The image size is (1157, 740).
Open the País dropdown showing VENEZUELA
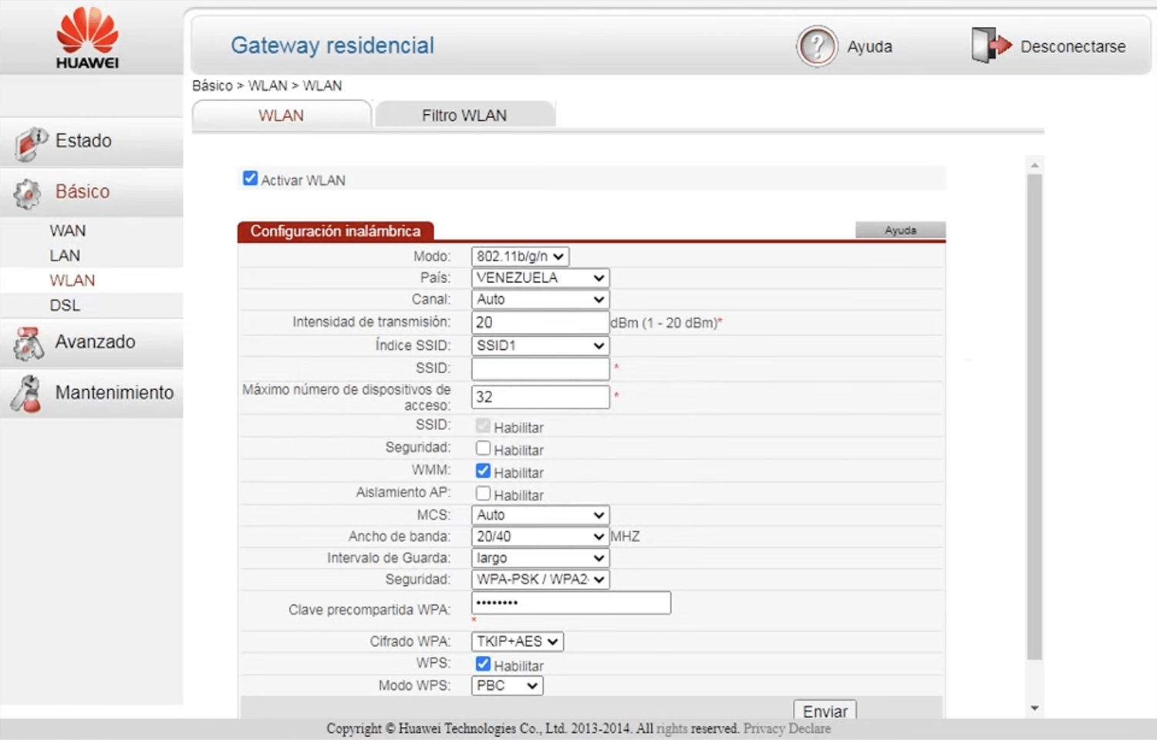coord(540,277)
